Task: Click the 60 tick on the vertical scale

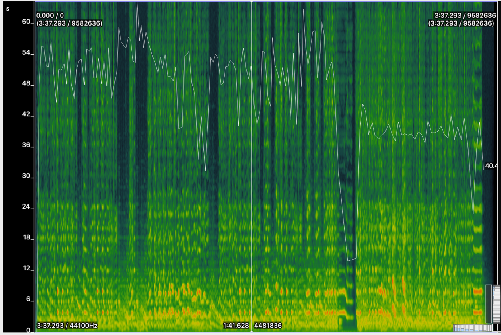Action: click(x=26, y=22)
